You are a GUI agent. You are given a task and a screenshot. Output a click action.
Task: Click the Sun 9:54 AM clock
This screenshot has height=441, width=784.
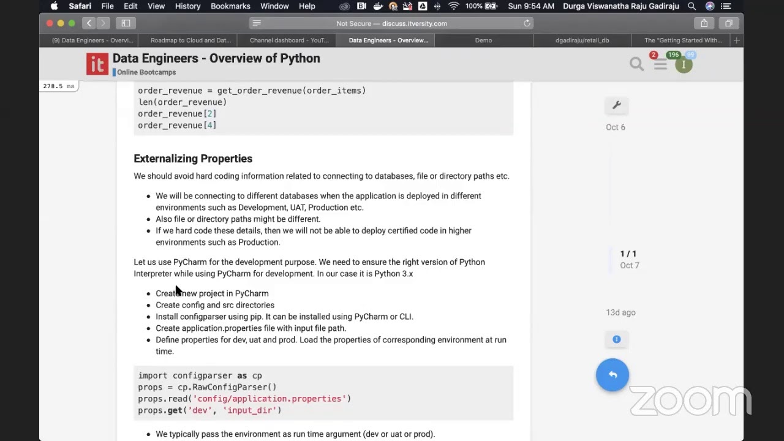pos(531,6)
